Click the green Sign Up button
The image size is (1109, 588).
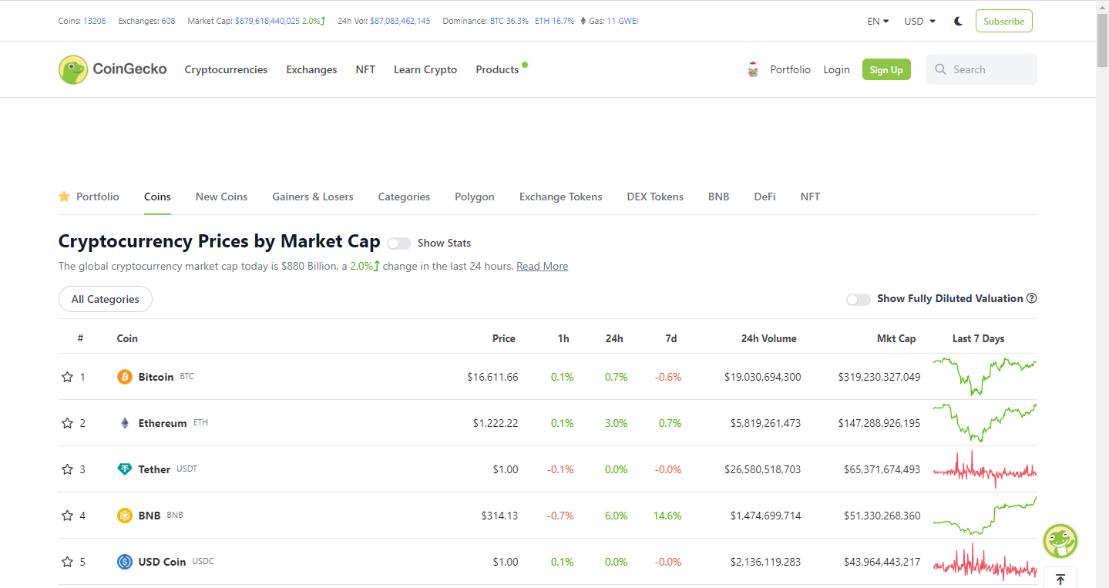[x=886, y=69]
